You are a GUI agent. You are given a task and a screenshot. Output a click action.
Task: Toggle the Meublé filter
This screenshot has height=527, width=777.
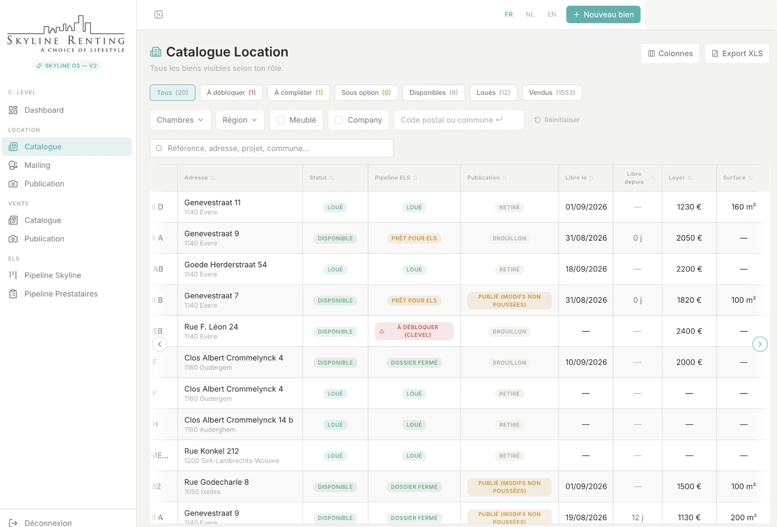296,120
